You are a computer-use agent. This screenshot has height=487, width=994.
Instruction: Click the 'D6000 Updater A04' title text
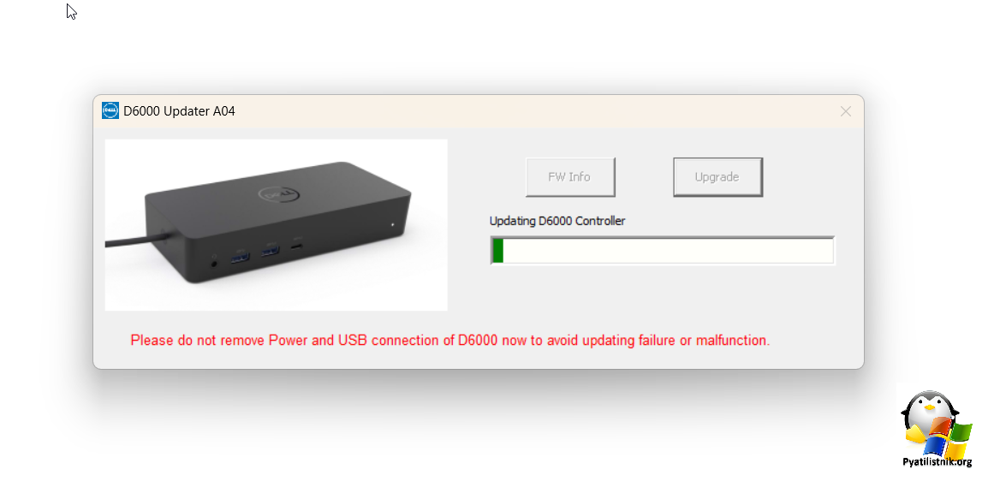coord(180,111)
